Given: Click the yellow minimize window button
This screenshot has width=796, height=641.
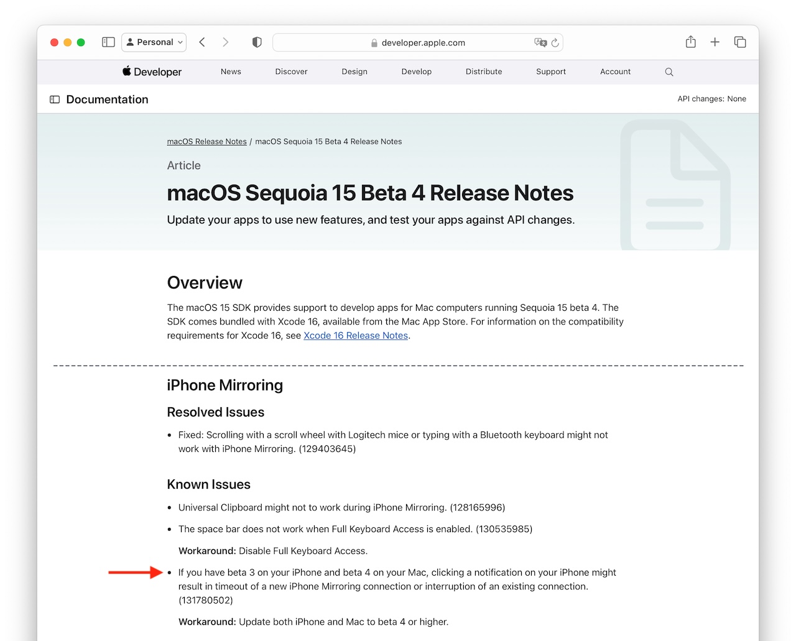Looking at the screenshot, I should [x=68, y=42].
